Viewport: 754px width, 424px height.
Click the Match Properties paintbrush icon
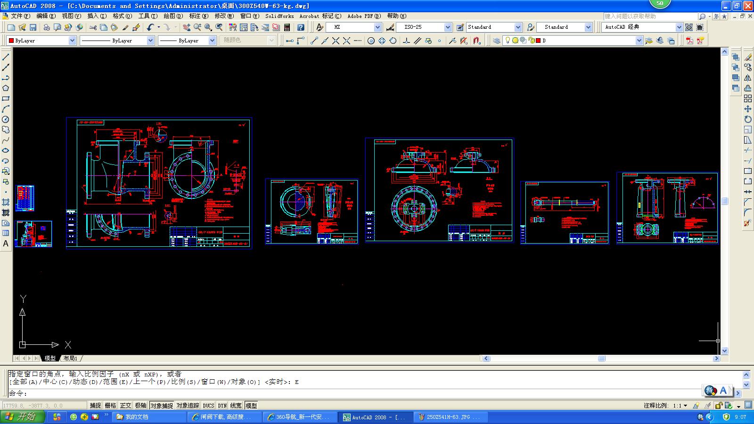tap(124, 27)
